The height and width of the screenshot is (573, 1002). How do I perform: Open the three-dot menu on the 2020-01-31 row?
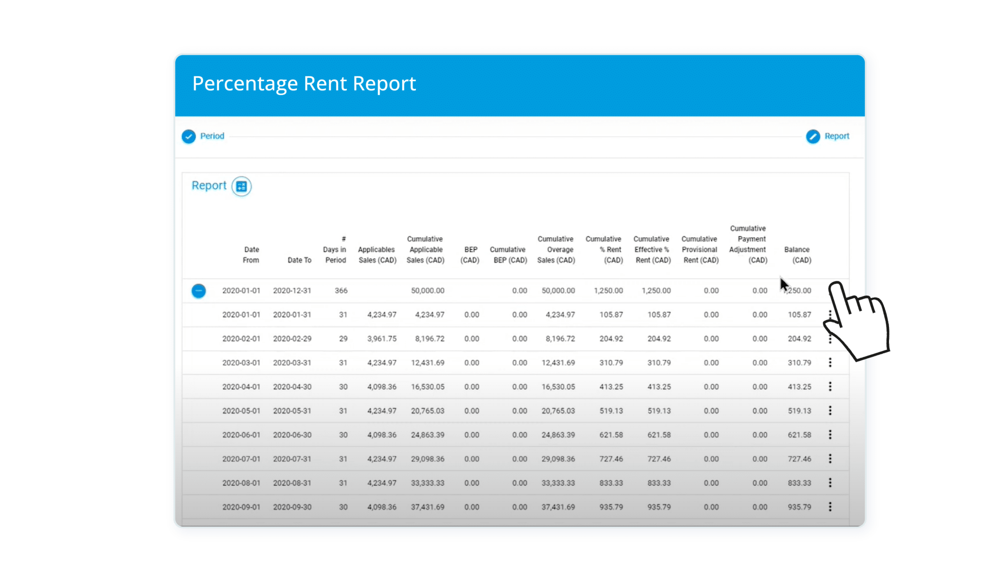click(830, 315)
